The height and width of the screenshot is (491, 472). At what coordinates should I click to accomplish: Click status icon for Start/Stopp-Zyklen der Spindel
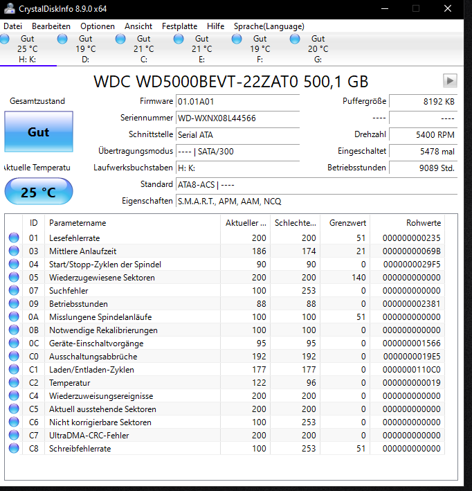[14, 264]
